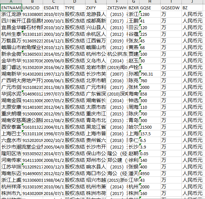
Task: Select cell with value 760
Action: 150,81
